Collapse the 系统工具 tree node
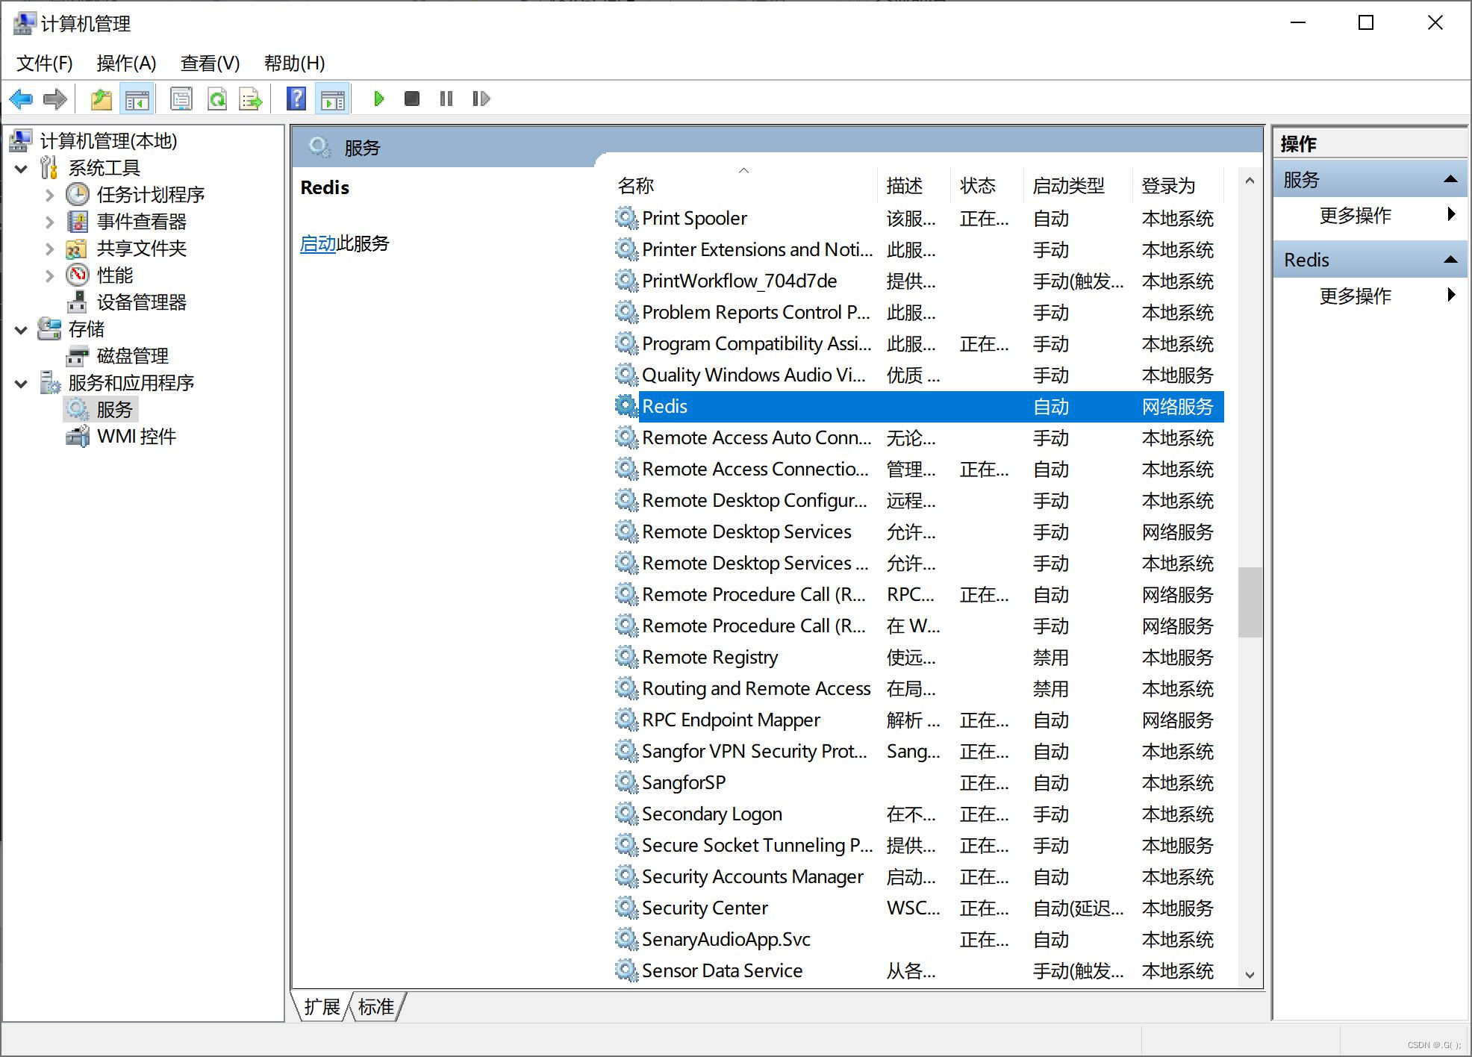Viewport: 1472px width, 1057px height. coord(22,169)
